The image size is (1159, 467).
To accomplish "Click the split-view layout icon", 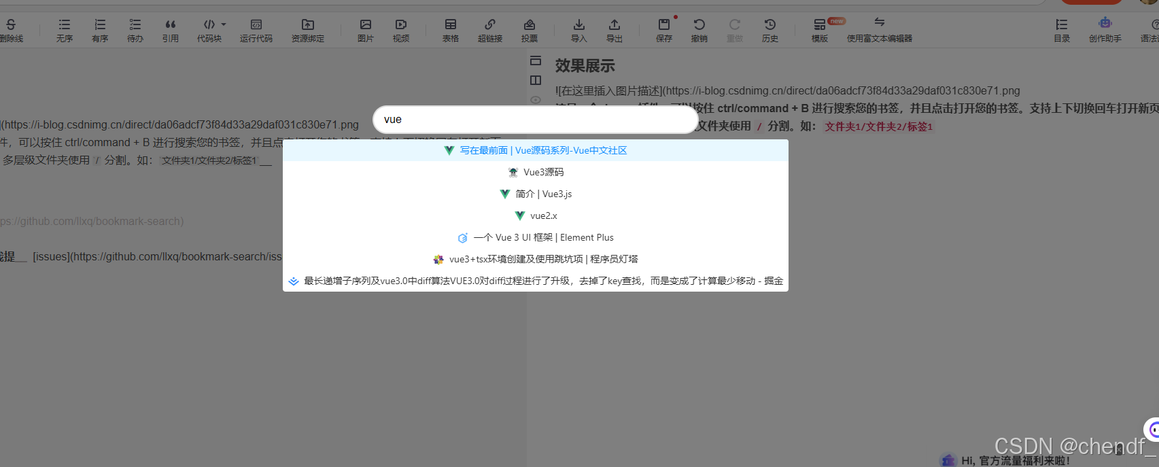I will (x=536, y=80).
